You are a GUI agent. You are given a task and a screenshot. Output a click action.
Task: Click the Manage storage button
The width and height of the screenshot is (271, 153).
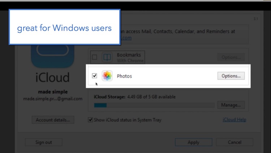click(x=231, y=105)
